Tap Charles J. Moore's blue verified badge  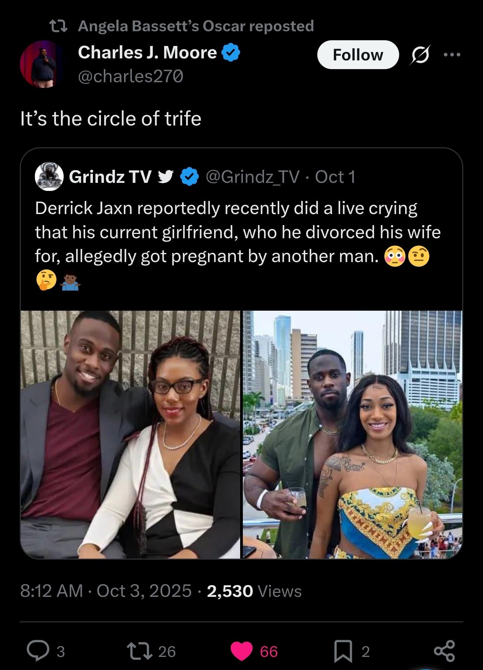[230, 53]
